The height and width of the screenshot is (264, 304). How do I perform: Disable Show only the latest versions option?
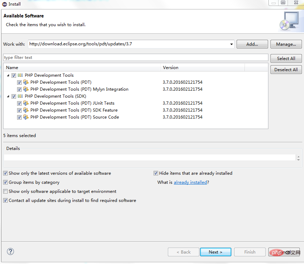[x=6, y=173]
